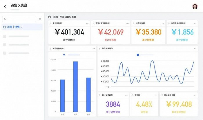Collapse the sidebar with the double chevron

(40, 19)
